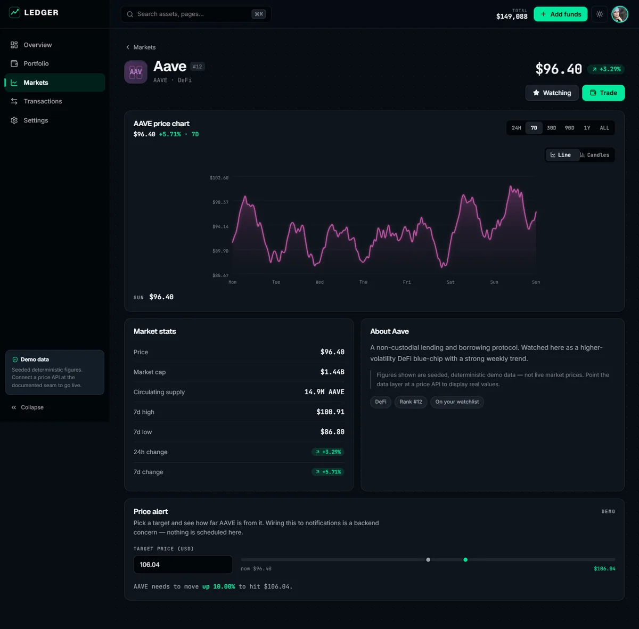Click the plus icon on Add funds
This screenshot has height=629, width=639.
pos(543,14)
